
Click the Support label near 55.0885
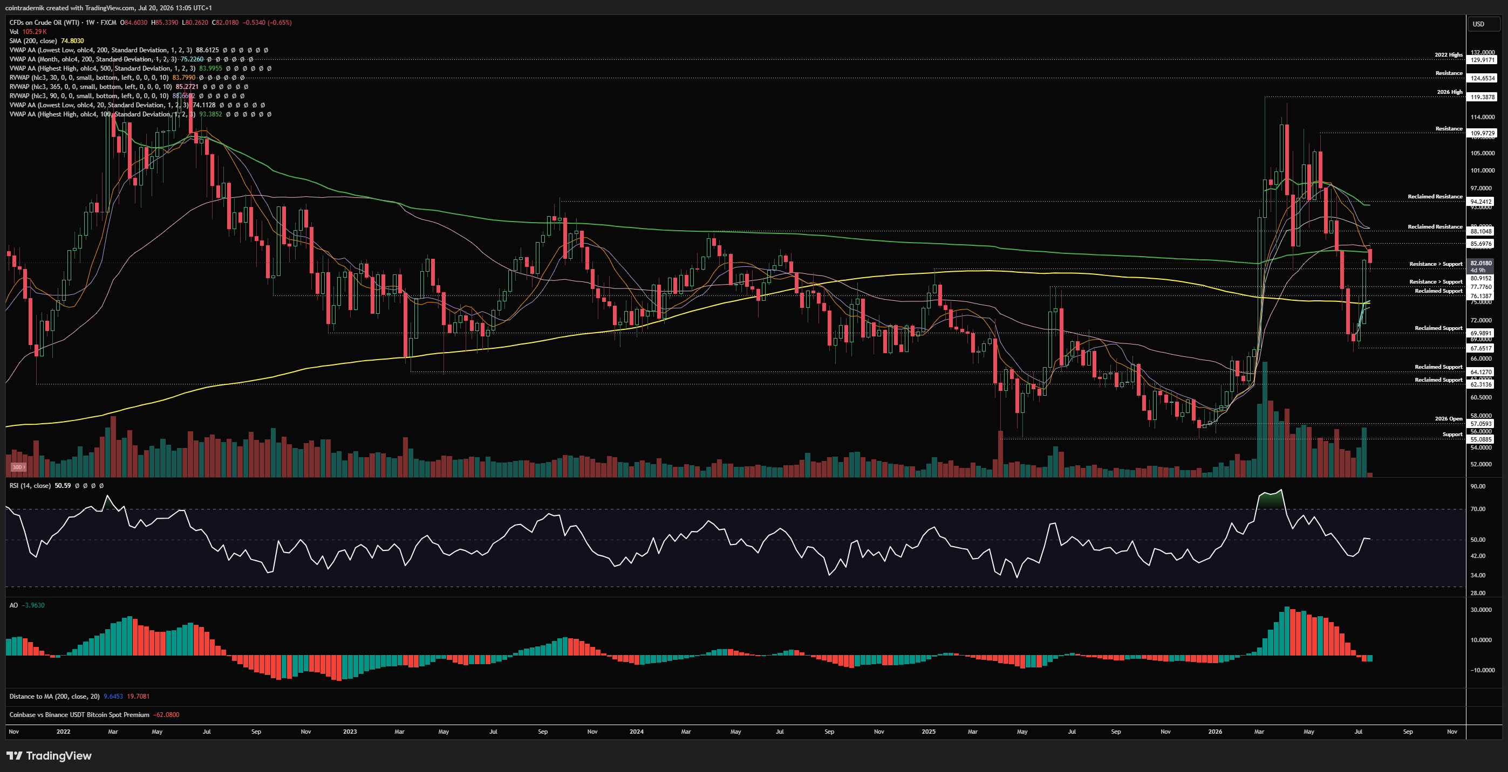point(1452,435)
